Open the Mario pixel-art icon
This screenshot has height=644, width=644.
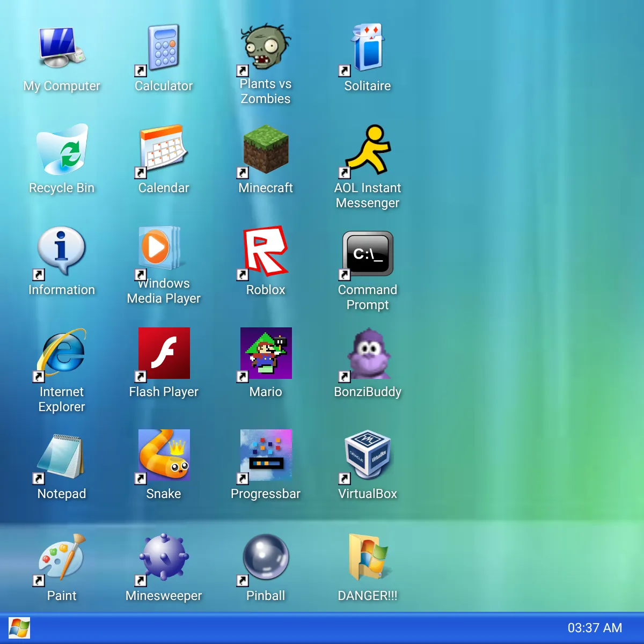(266, 353)
